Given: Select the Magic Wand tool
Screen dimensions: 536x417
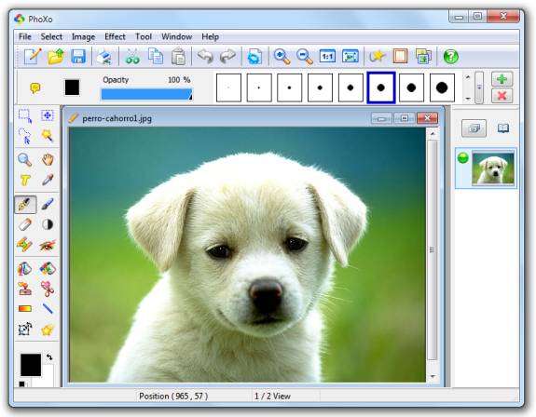Looking at the screenshot, I should tap(48, 136).
